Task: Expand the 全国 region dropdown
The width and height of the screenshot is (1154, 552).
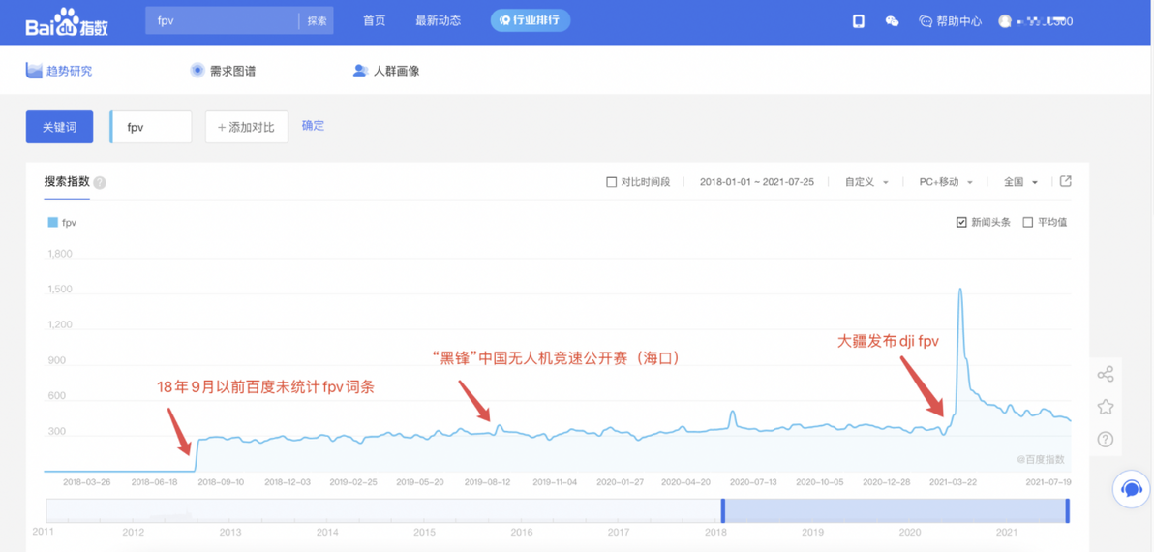Action: 1020,182
